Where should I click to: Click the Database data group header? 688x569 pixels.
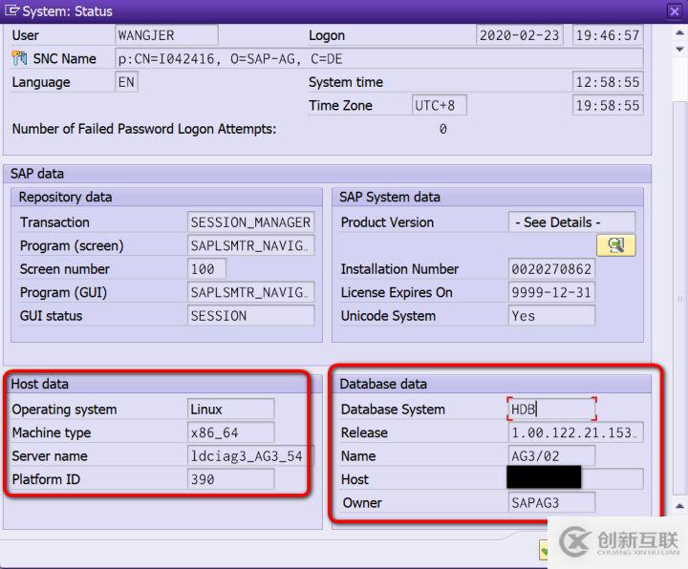[492, 384]
